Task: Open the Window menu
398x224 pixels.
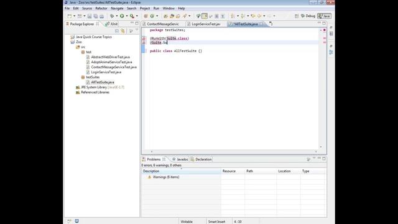Action: click(169, 8)
